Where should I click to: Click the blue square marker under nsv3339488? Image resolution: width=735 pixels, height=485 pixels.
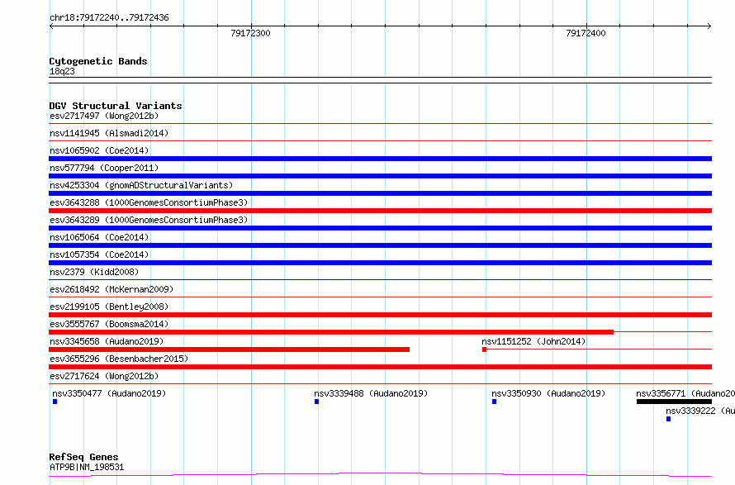pos(316,402)
